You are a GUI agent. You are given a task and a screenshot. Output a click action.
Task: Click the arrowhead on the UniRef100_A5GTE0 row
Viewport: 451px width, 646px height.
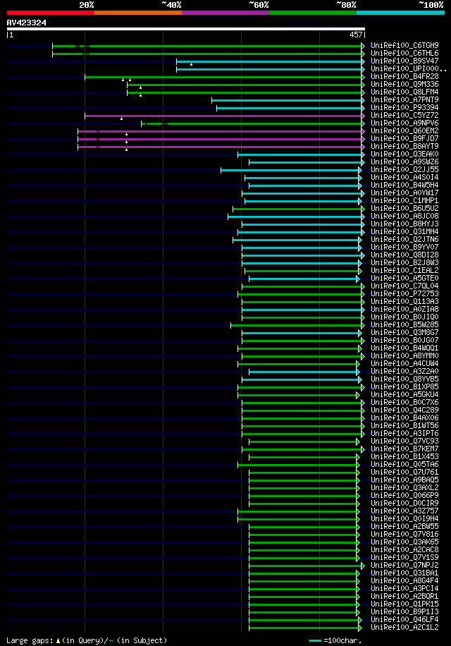pyautogui.click(x=358, y=279)
